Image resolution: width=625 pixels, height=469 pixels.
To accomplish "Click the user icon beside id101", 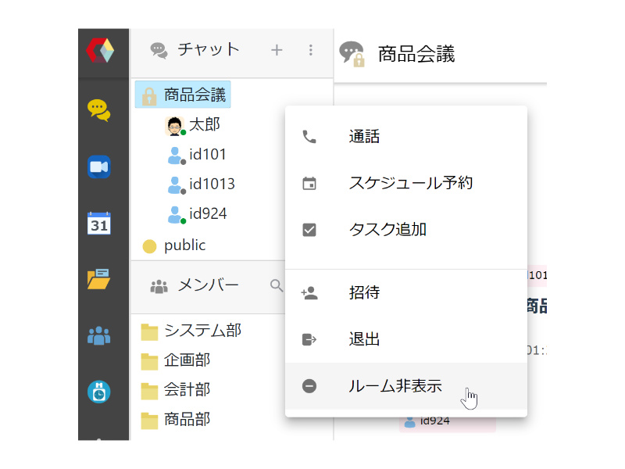I will [175, 156].
